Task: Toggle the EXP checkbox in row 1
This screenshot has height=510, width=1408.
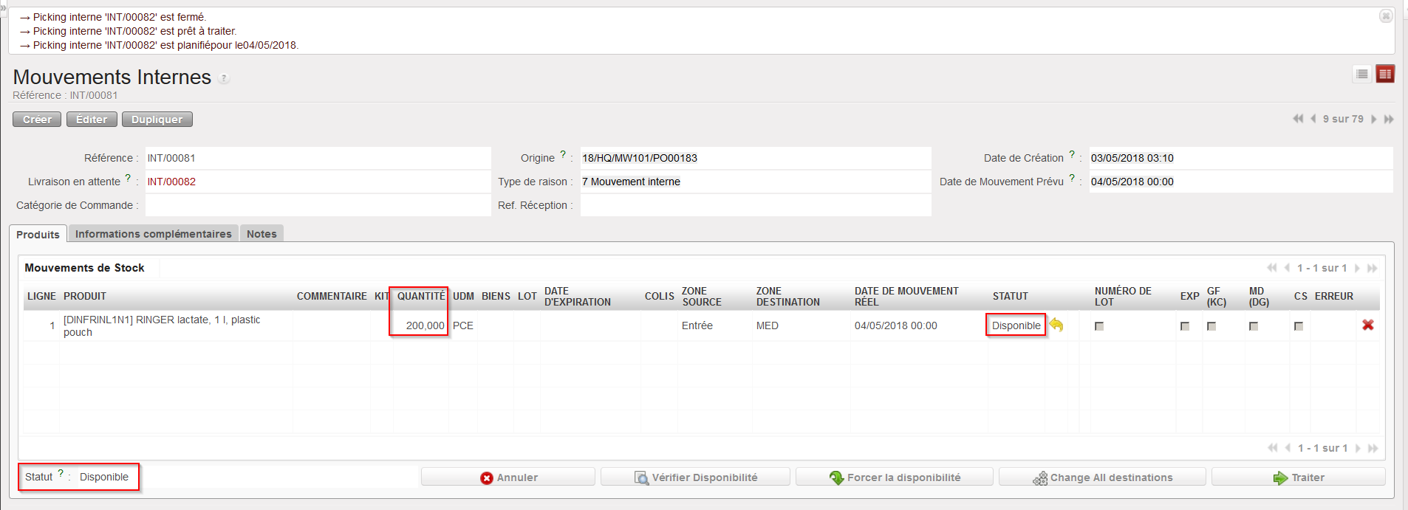Action: point(1185,326)
